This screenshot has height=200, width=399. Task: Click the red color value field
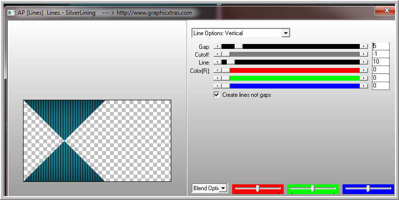[x=380, y=70]
